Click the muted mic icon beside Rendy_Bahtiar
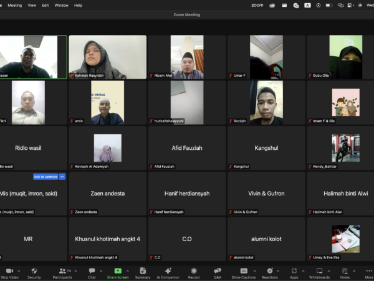Screen dimensions: 374x281 click(310, 167)
